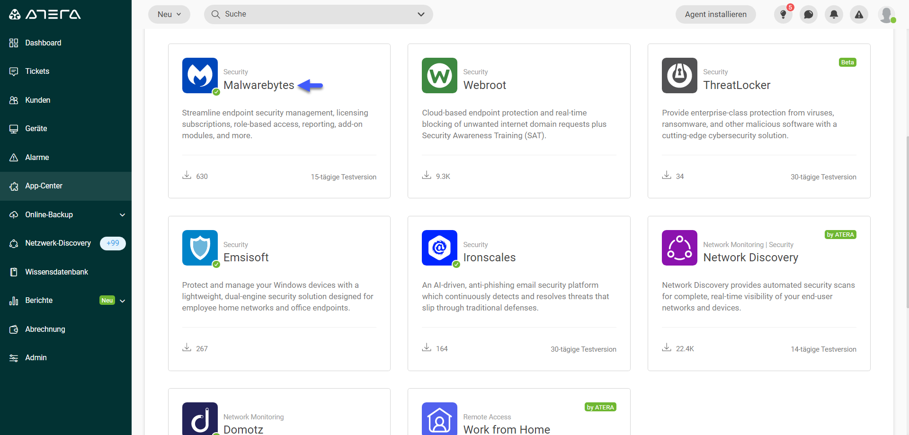Expand the Online-Backup submenu chevron

(123, 215)
